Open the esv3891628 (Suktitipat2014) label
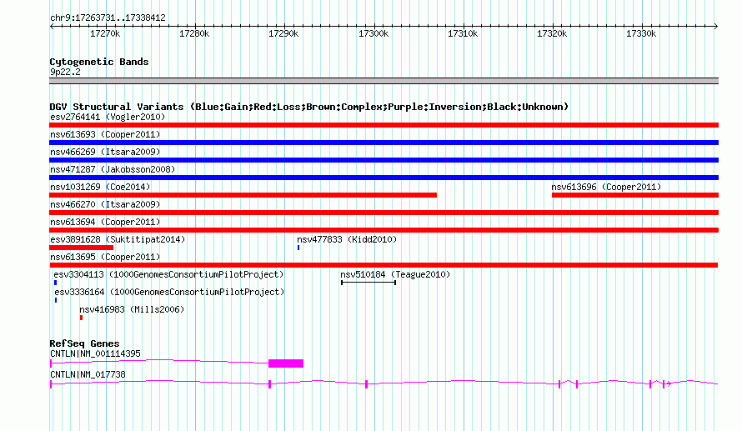The height and width of the screenshot is (431, 742). pos(118,239)
